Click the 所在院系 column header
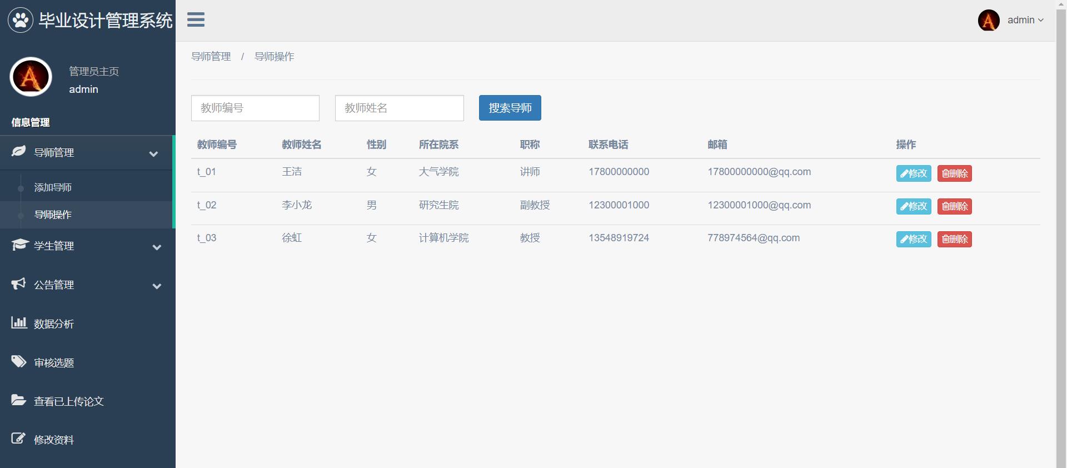 (438, 145)
